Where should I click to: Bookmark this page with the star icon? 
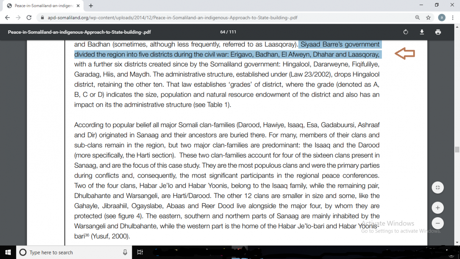point(428,18)
